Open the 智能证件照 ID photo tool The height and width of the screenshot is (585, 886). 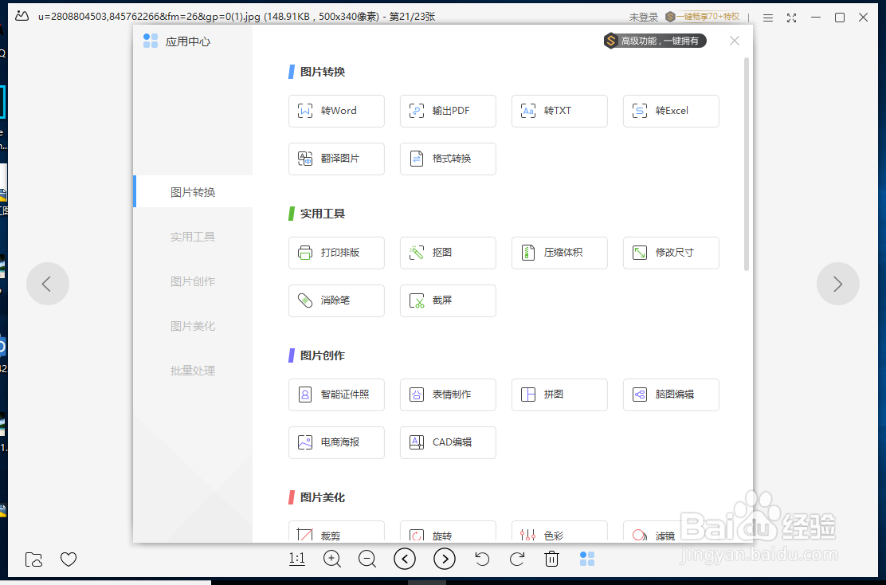tap(336, 395)
